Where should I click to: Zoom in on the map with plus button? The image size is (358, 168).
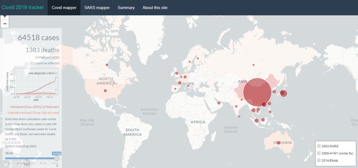(x=5, y=17)
